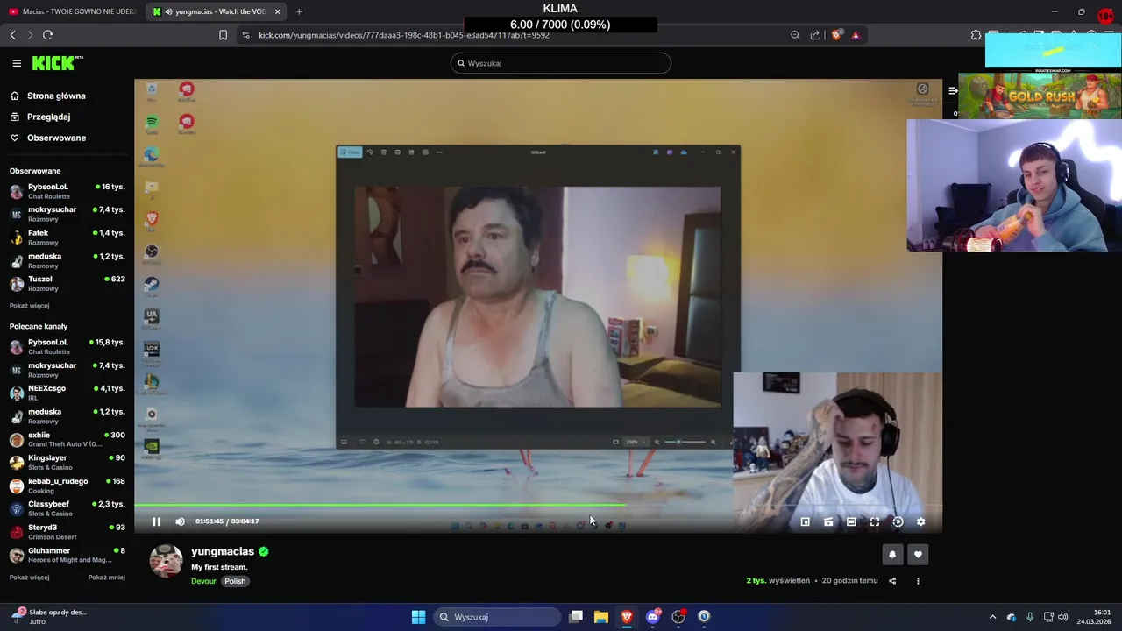Open the weather widget Słabe opady

(x=48, y=617)
